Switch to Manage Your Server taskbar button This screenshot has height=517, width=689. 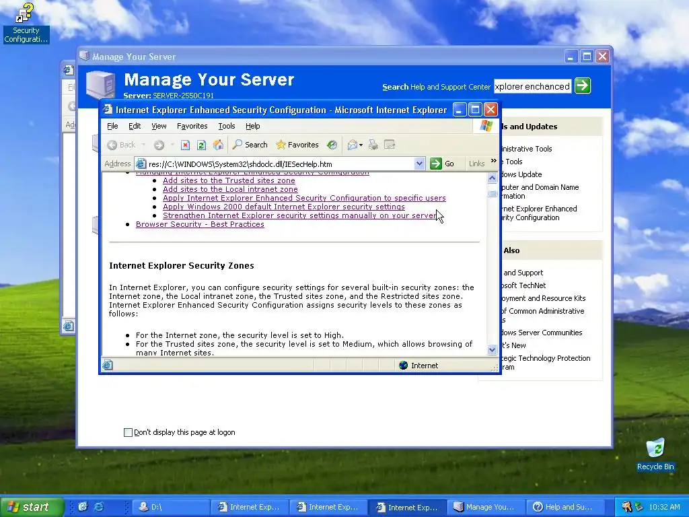[486, 507]
